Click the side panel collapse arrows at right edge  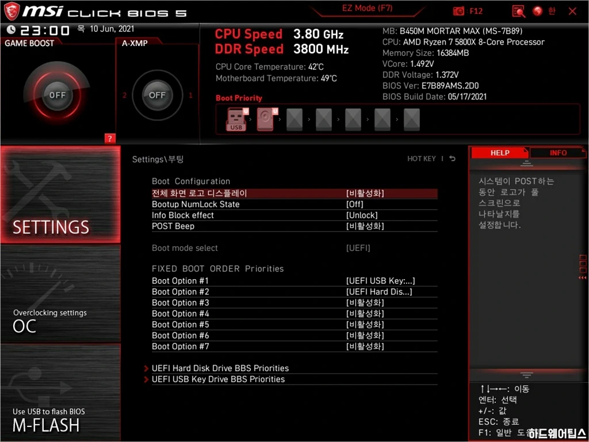[x=582, y=278]
